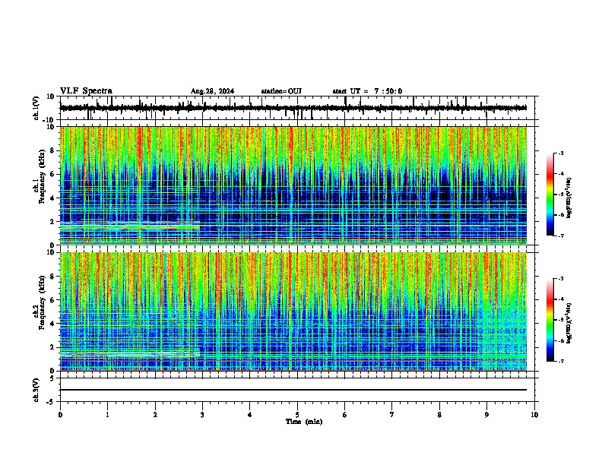Click the "-5" tick on ch.3(V) axis

[x=52, y=402]
